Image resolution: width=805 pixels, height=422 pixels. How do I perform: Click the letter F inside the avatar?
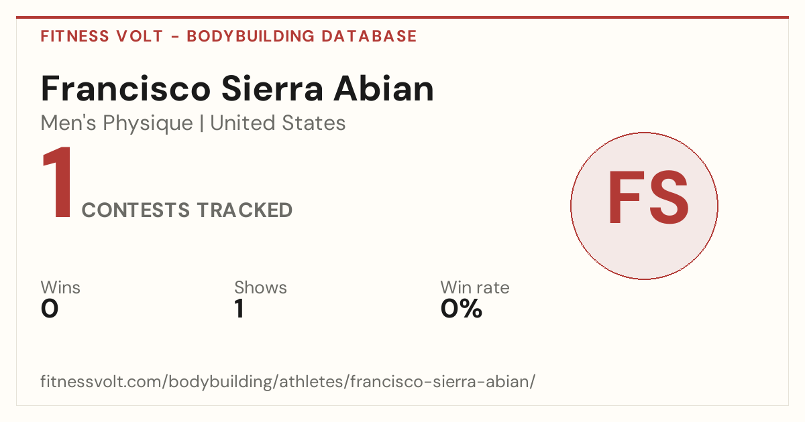(625, 198)
